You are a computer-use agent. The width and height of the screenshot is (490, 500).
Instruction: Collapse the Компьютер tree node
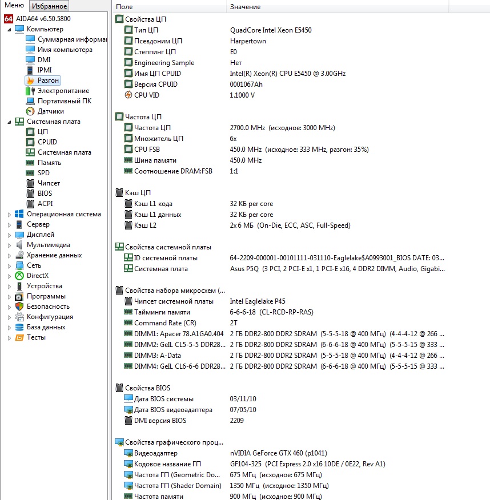[9, 30]
